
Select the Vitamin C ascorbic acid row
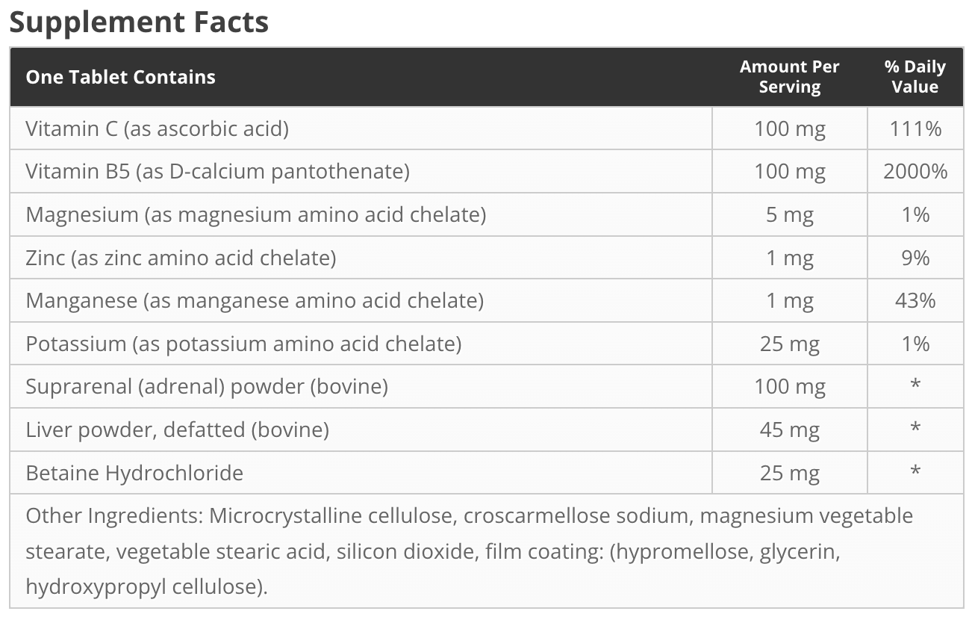tap(157, 128)
